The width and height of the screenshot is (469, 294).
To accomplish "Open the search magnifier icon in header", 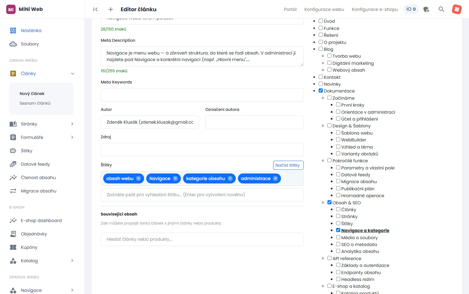I will (x=441, y=9).
